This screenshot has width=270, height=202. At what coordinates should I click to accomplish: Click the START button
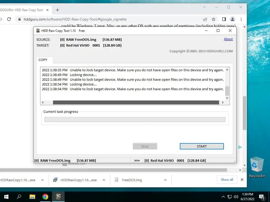pos(202,146)
